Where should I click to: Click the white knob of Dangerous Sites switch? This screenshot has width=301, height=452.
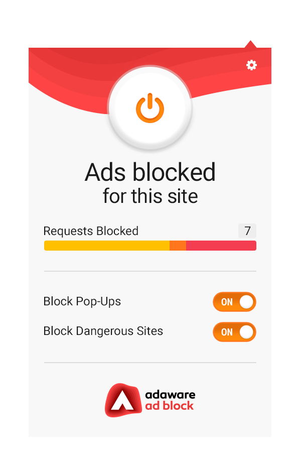point(246,332)
